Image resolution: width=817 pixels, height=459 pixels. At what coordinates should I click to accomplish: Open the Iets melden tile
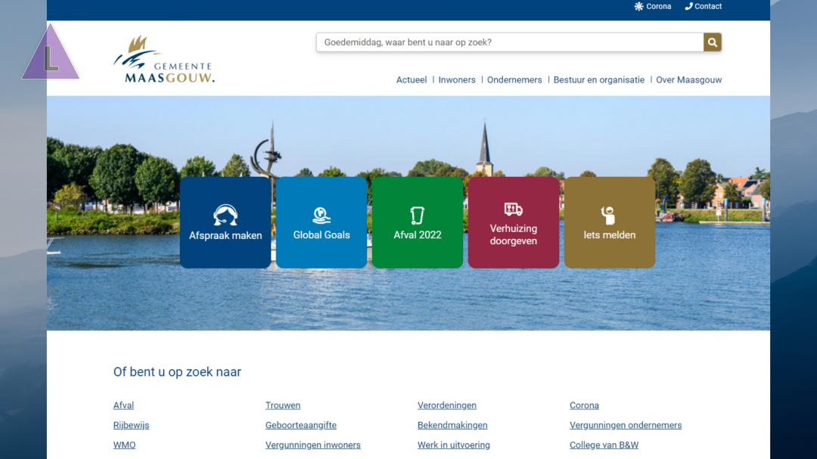[610, 222]
